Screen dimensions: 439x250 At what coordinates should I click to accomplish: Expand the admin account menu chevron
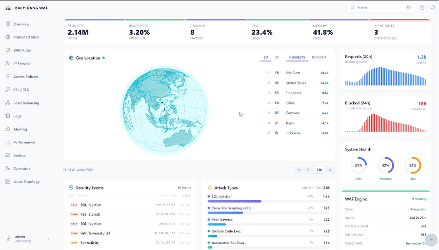48,239
